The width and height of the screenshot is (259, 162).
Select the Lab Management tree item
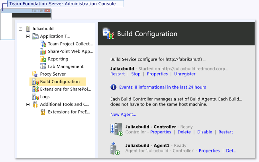pos(66,66)
